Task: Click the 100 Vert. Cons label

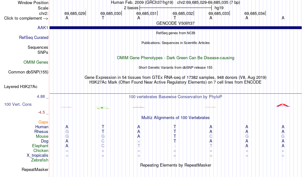Action: tap(18, 104)
